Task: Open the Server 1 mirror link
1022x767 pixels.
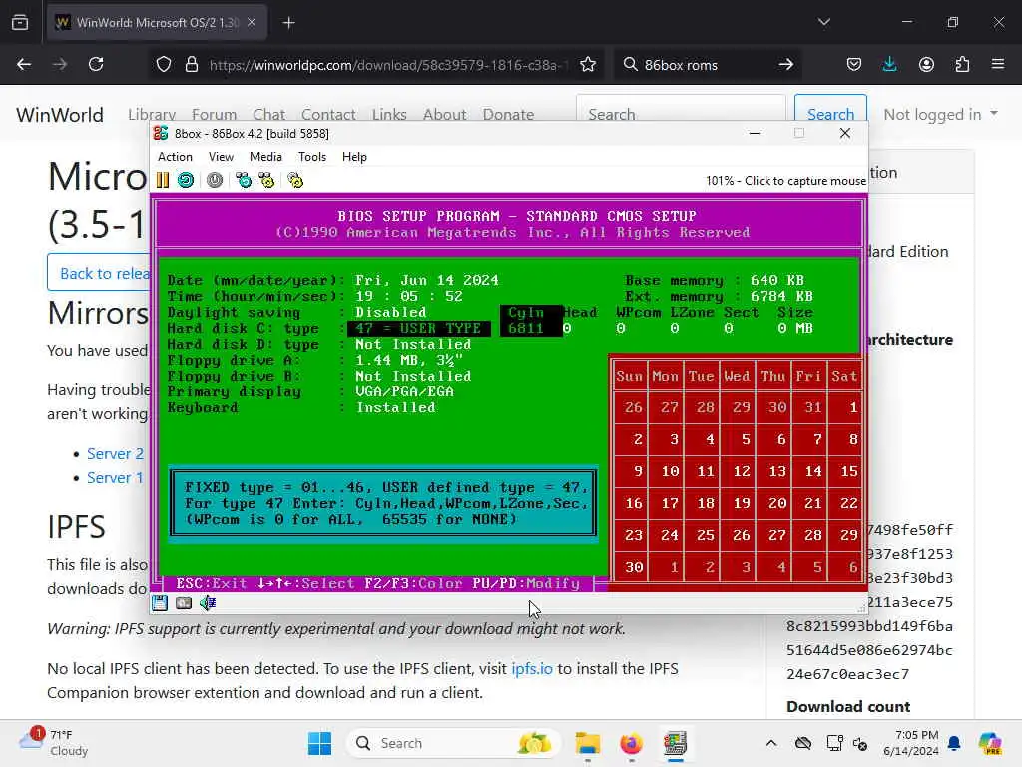Action: coord(115,478)
